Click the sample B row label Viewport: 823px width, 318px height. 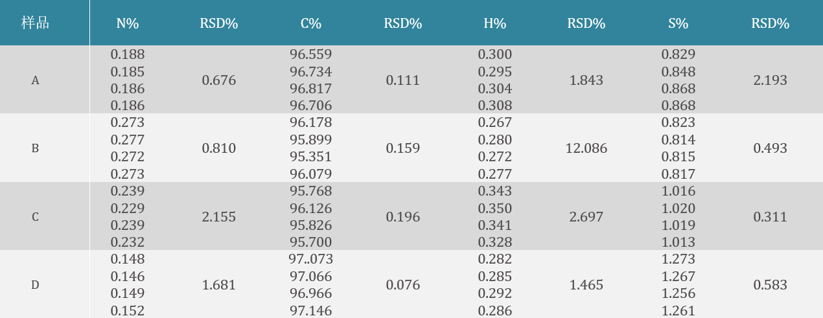click(x=36, y=148)
